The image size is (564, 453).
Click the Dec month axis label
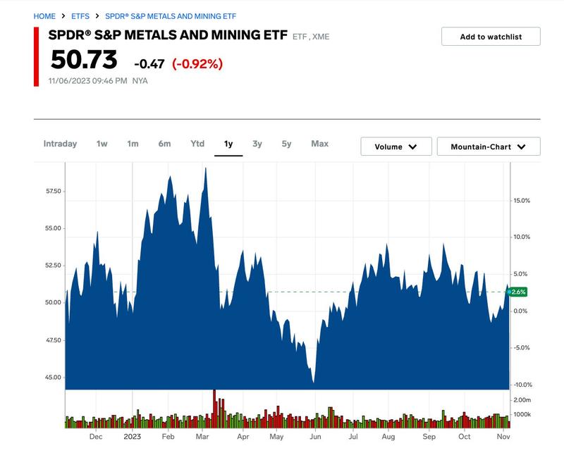tap(96, 437)
